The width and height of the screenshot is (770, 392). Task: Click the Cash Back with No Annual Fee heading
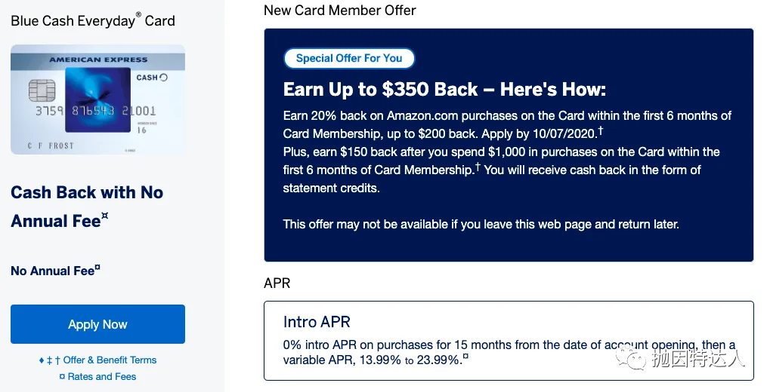[x=87, y=207]
